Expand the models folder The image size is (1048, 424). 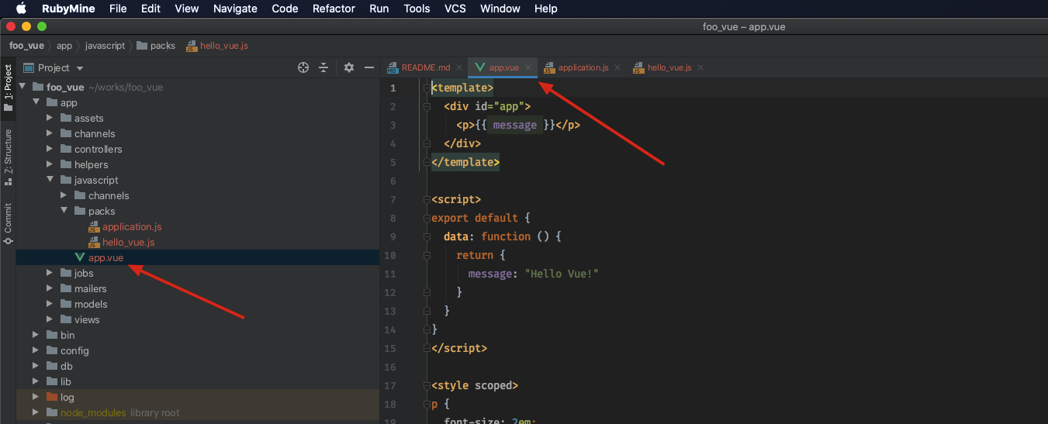pos(50,304)
